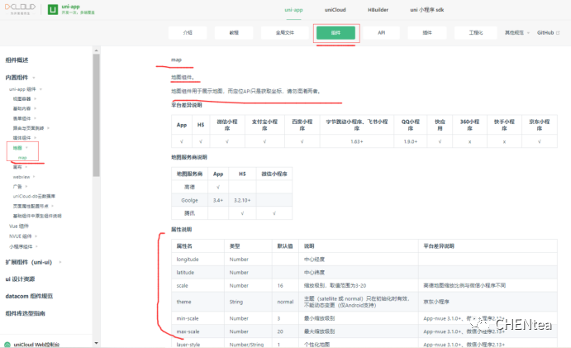Expand the 其他规范 dropdown
This screenshot has height=348, width=571.
[517, 33]
